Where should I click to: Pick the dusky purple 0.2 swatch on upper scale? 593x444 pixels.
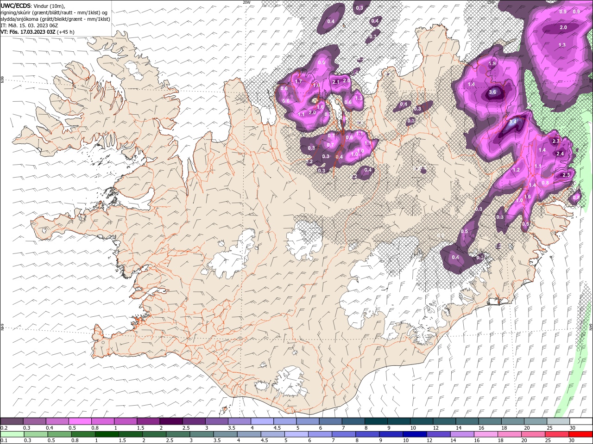12,421
